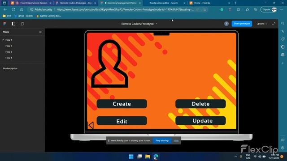The width and height of the screenshot is (287, 161).
Task: Enter fullscreen with the expand arrows icon
Action: (x=274, y=24)
